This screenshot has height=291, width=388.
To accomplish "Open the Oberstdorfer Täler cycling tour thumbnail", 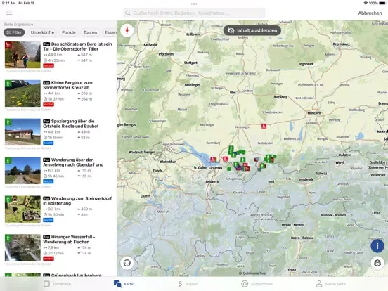I will (22, 55).
